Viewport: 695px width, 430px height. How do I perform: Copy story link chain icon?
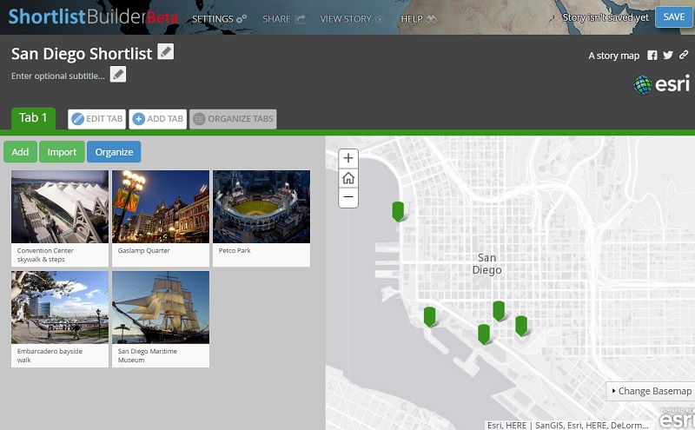pyautogui.click(x=684, y=55)
